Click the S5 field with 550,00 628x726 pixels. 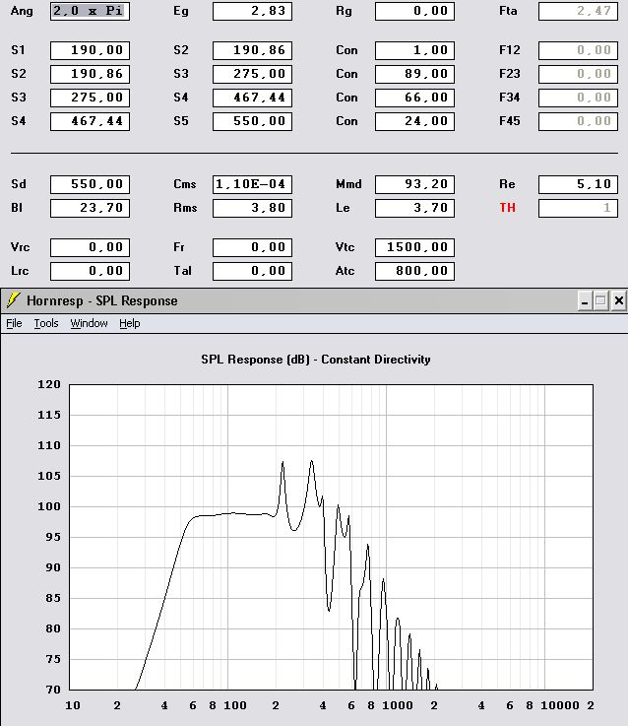click(x=252, y=121)
